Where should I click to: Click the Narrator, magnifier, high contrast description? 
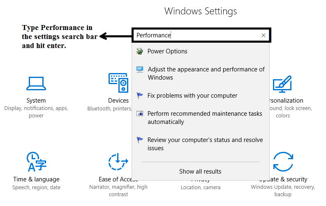coord(118,191)
